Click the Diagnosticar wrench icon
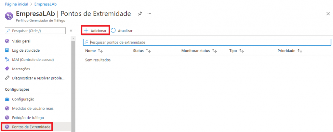333x132 pixels. (x=7, y=78)
